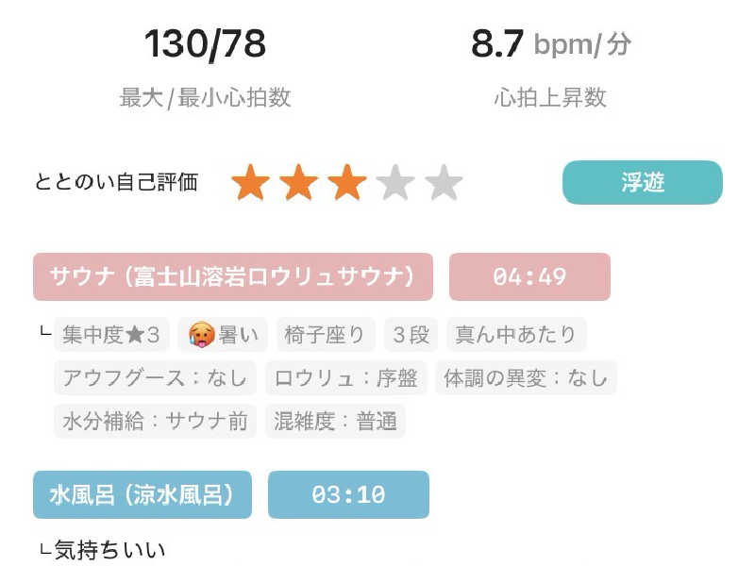The image size is (755, 566).
Task: Tap the 水分補給：サウナ前 tag
Action: (155, 421)
